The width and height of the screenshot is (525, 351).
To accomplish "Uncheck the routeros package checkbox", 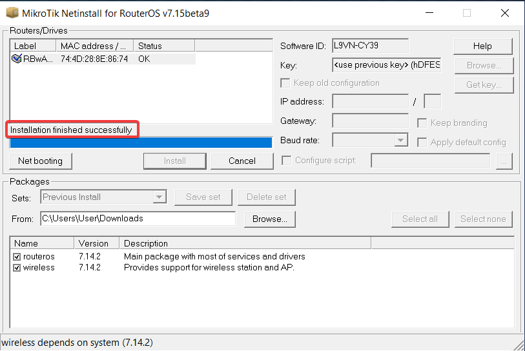I will [x=17, y=257].
